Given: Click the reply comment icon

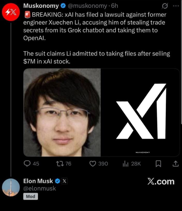Looking at the screenshot, I should coord(27,164).
